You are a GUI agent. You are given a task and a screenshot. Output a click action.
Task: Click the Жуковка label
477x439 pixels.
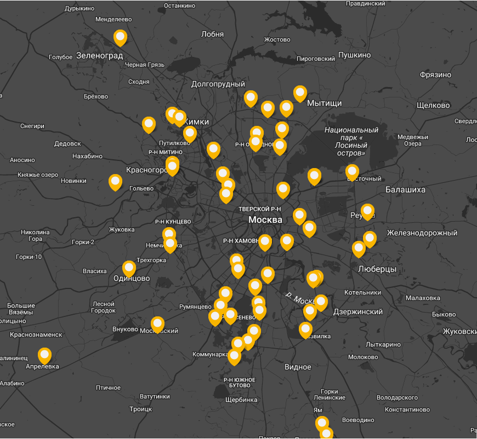coord(122,230)
